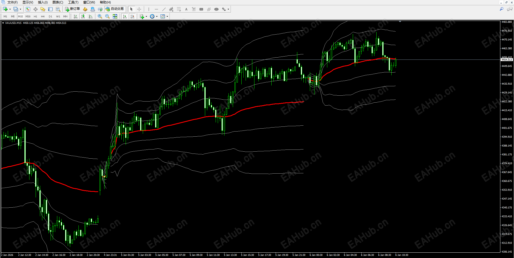Open the indicators list dropdown

[x=146, y=16]
